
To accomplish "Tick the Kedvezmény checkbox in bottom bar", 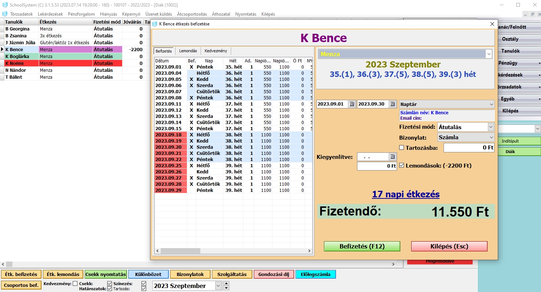I will pos(75,284).
